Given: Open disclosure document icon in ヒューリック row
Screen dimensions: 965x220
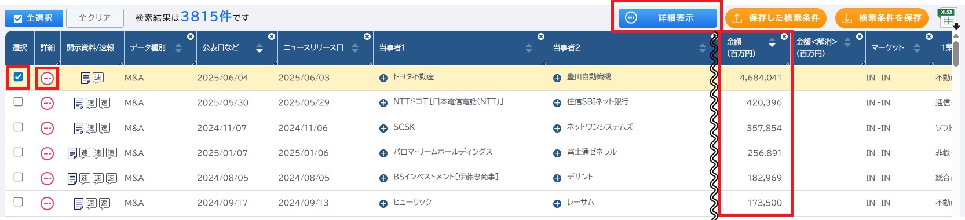Looking at the screenshot, I should point(79,203).
